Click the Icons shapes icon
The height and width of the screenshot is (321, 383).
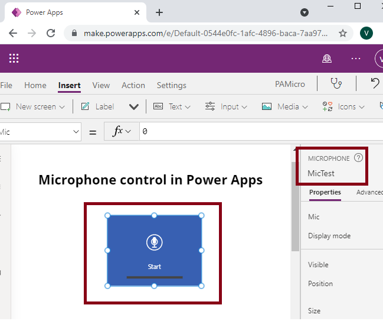click(328, 106)
